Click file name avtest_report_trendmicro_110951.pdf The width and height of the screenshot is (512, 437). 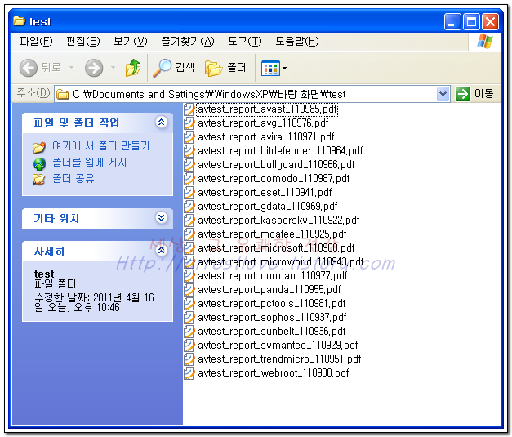point(279,359)
